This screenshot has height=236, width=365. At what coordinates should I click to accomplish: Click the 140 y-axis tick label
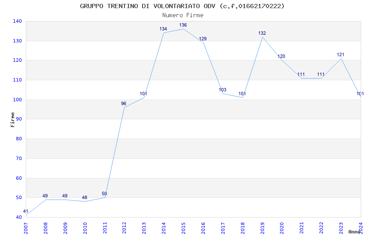click(x=18, y=21)
